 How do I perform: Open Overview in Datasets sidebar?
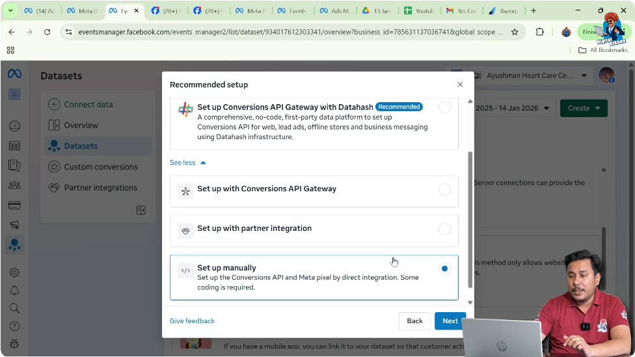click(x=98, y=126)
